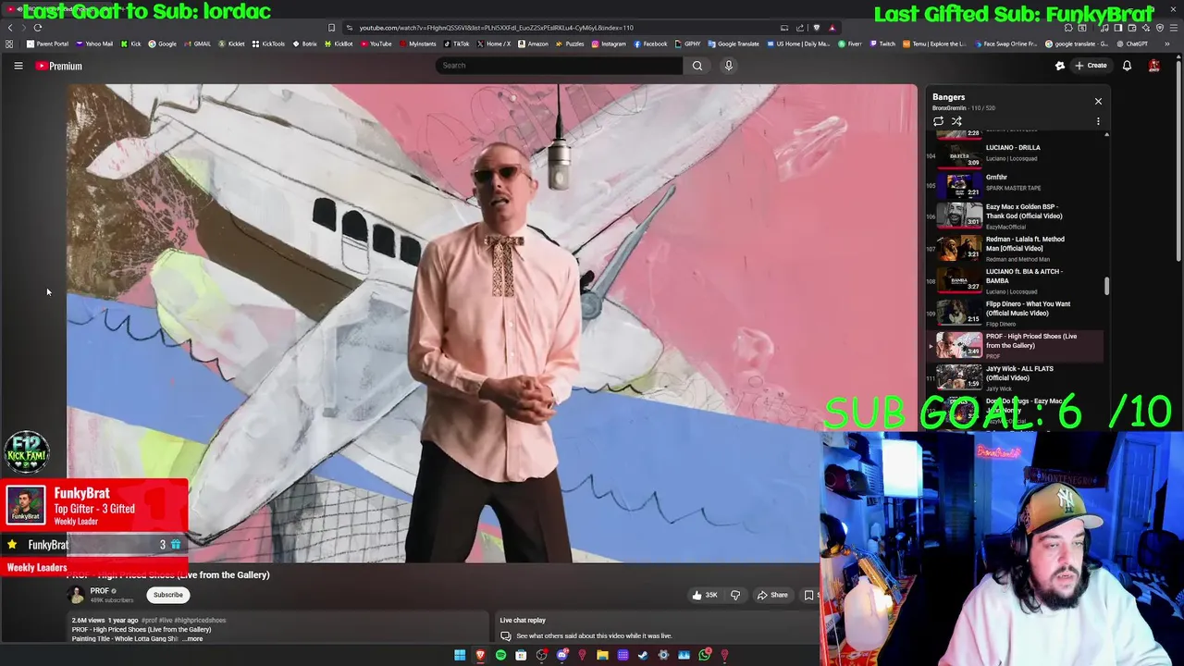Open the playlist owner BronxGremlin link
The width and height of the screenshot is (1184, 666).
click(x=950, y=108)
